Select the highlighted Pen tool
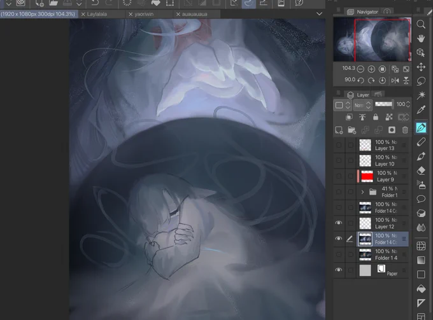Image resolution: width=433 pixels, height=320 pixels. tap(421, 128)
